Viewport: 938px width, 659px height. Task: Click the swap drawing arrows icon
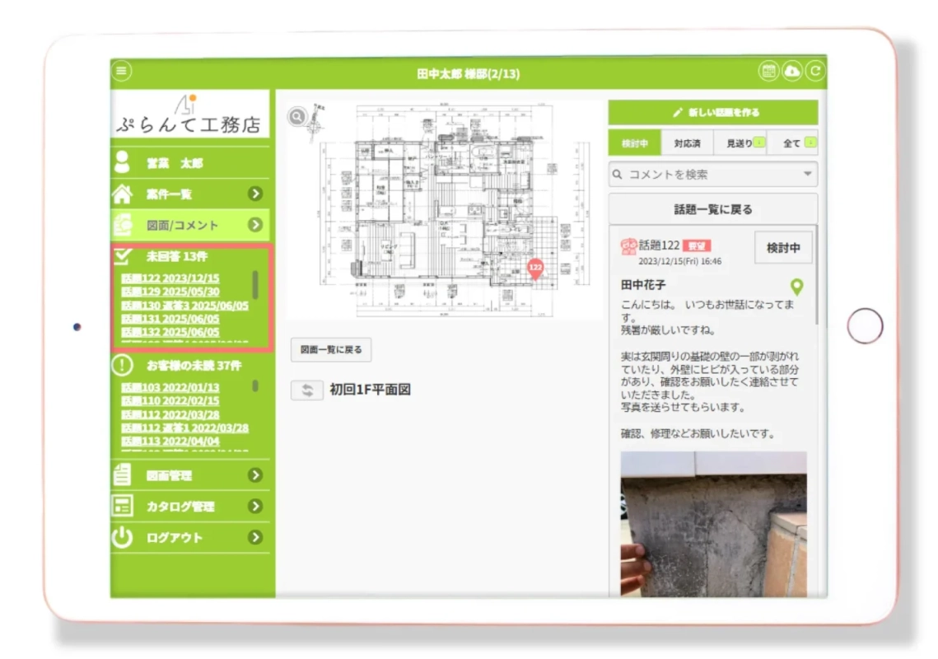click(x=307, y=390)
